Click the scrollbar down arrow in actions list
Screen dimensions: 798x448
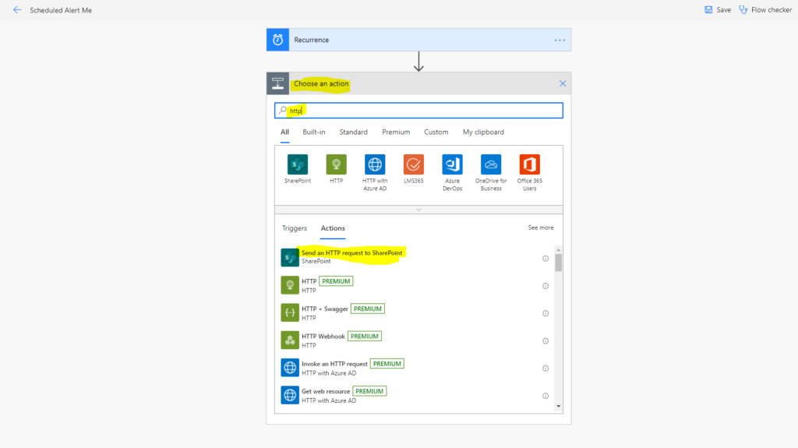tap(558, 406)
